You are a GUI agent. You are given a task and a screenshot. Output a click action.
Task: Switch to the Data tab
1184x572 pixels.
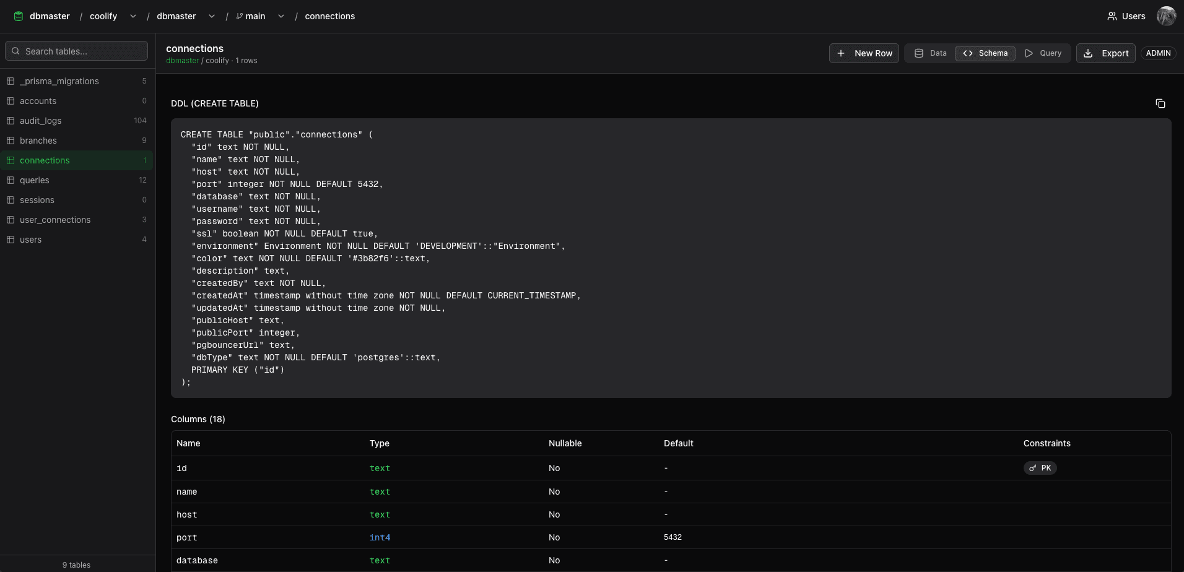point(932,53)
